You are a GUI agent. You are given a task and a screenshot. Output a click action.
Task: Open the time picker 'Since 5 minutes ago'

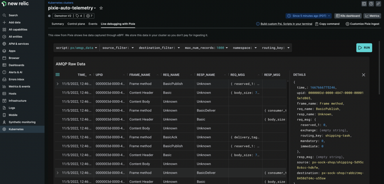pyautogui.click(x=309, y=16)
